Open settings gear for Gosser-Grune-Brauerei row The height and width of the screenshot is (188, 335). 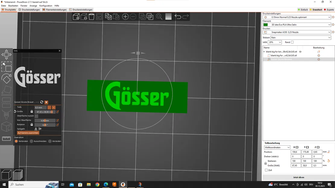(x=318, y=59)
